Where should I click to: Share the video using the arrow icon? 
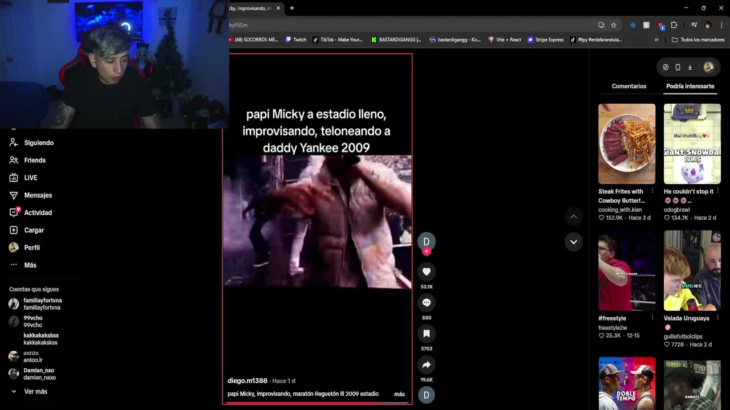click(x=426, y=364)
